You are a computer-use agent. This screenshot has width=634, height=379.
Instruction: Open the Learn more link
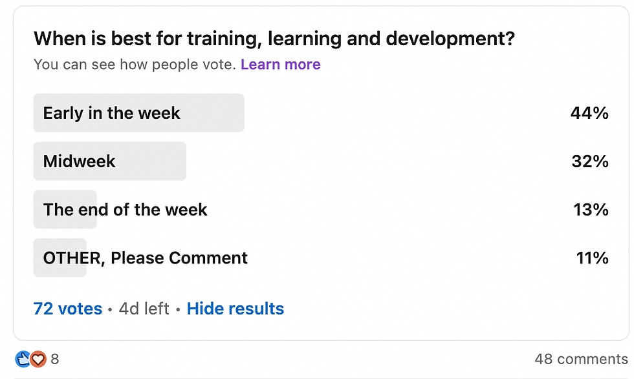(x=280, y=65)
